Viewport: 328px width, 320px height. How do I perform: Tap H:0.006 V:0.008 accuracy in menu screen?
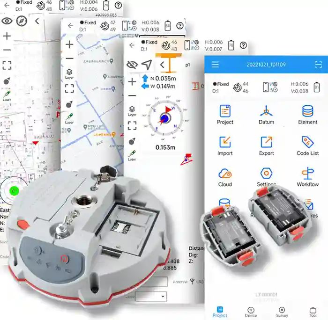pyautogui.click(x=299, y=87)
